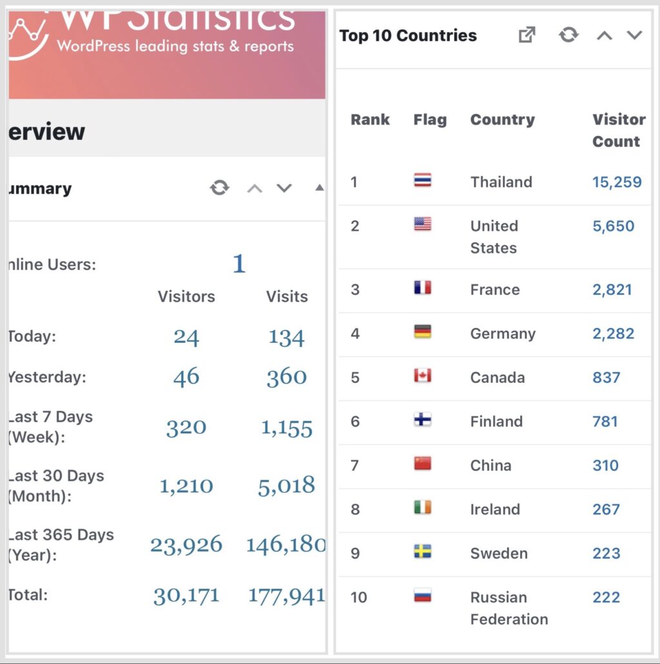Click last 30 days visitors 1,210

pos(186,486)
